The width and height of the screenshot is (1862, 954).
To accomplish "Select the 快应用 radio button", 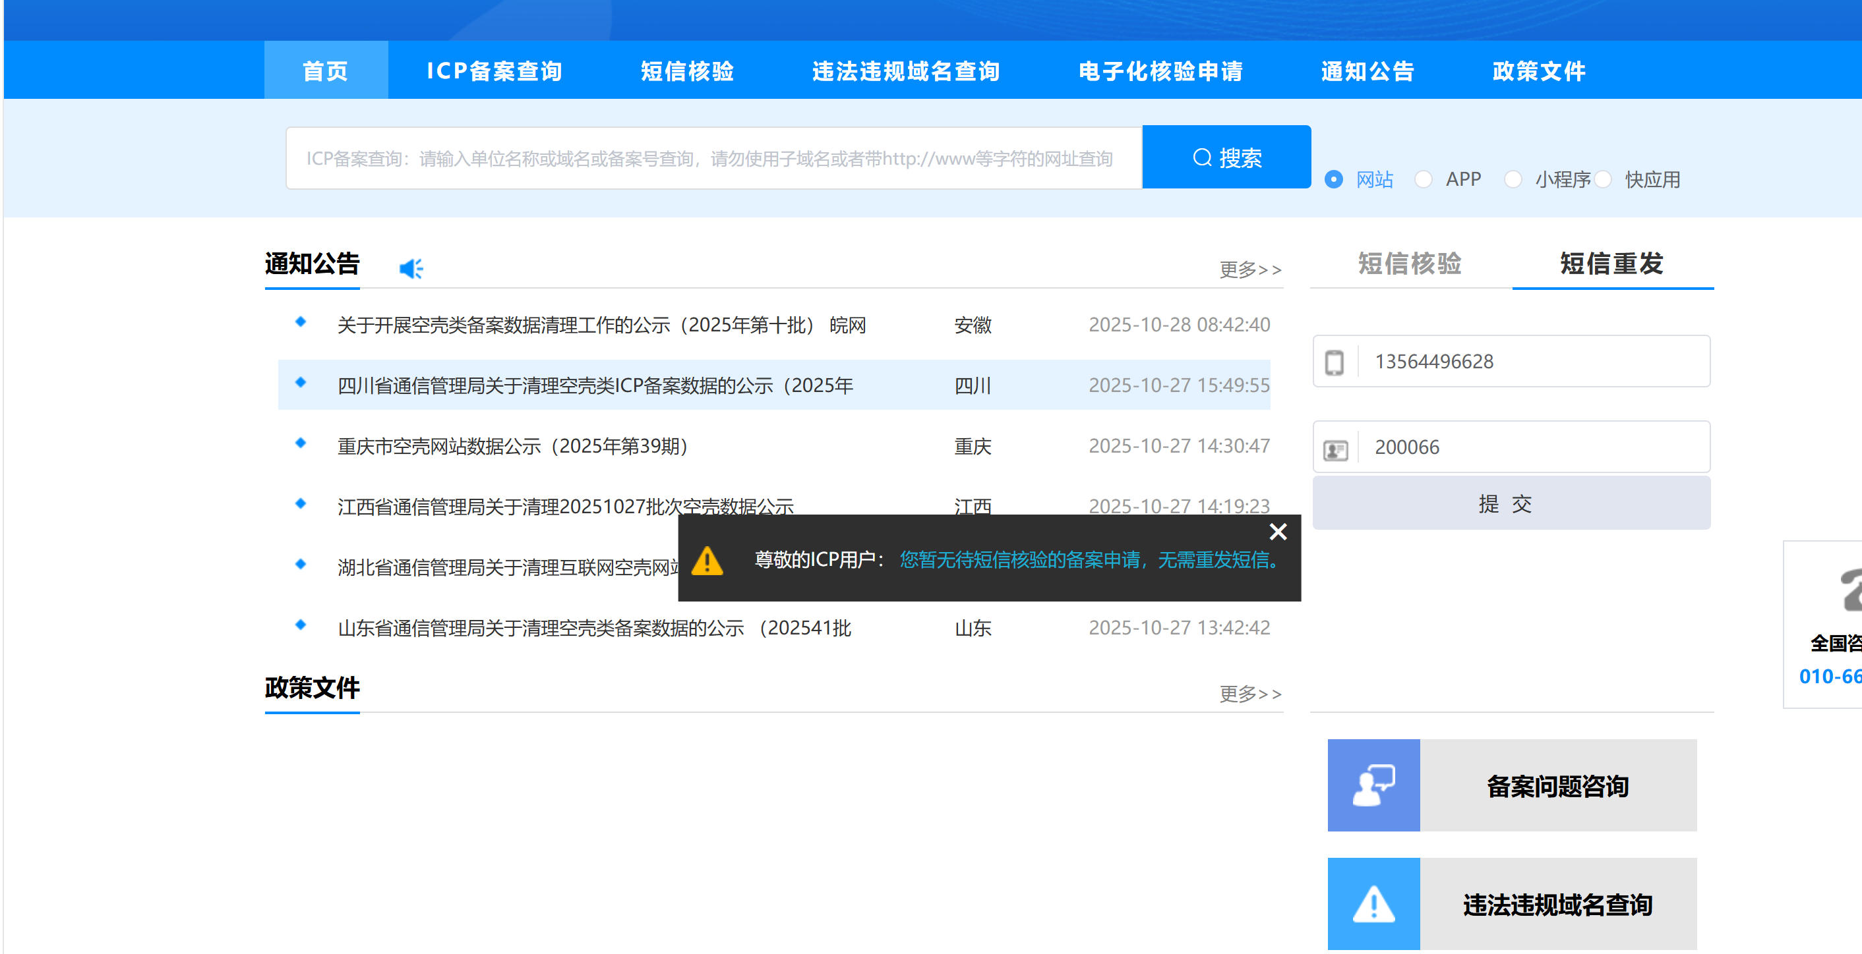I will (x=1602, y=179).
